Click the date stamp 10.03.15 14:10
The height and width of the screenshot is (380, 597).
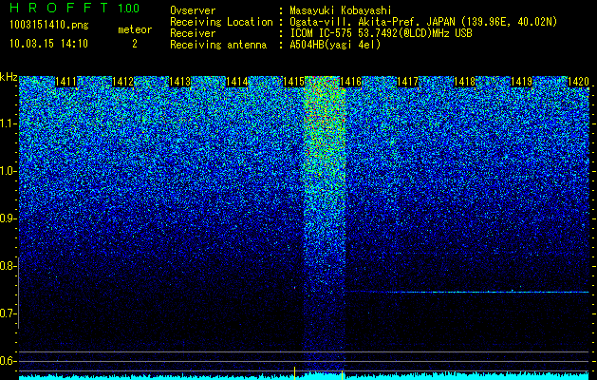[48, 44]
